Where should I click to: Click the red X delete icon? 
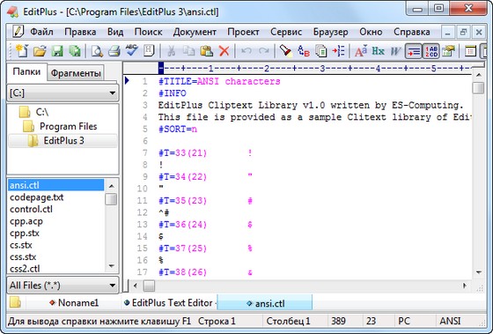pyautogui.click(x=224, y=51)
